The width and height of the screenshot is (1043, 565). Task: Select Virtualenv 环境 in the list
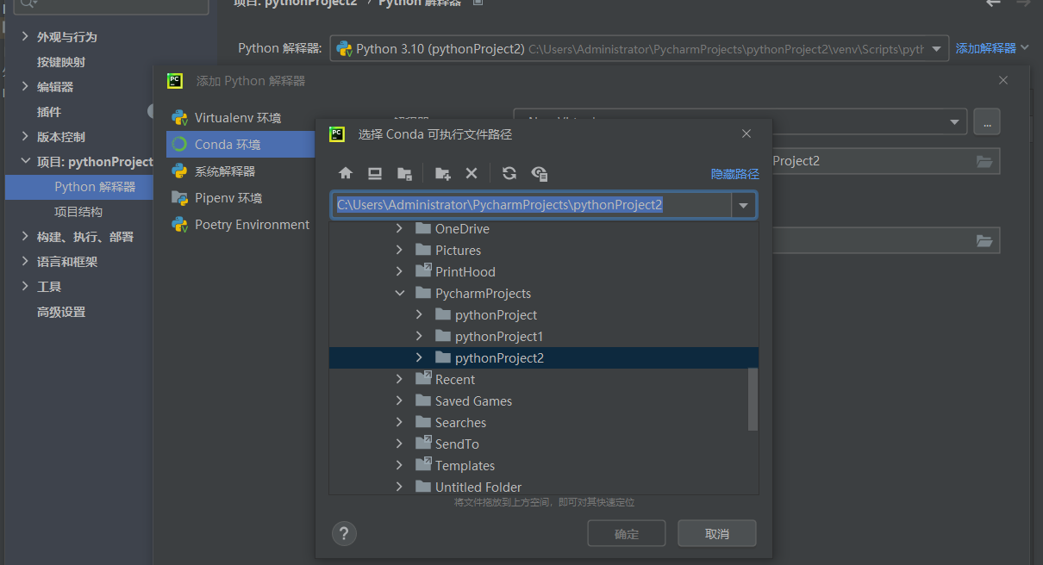click(237, 118)
